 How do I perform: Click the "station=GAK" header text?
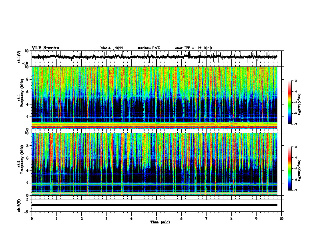pyautogui.click(x=149, y=48)
